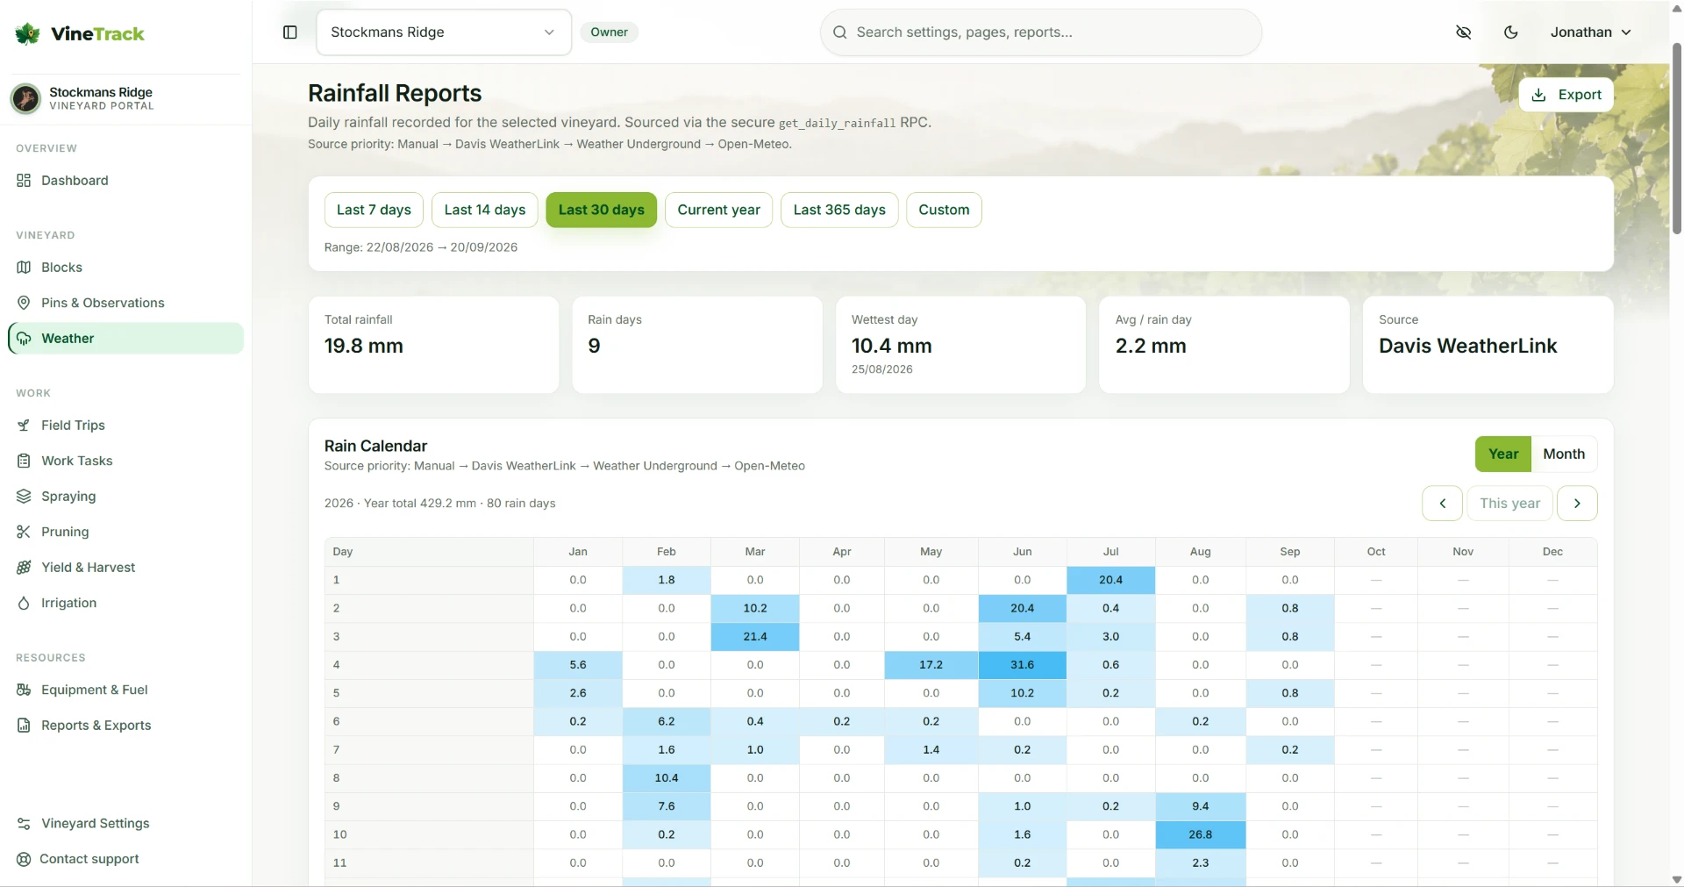The image size is (1684, 887).
Task: Click the Jul column header
Action: pyautogui.click(x=1110, y=552)
